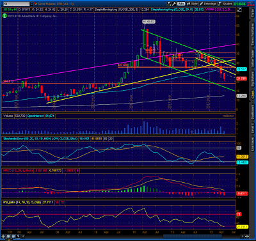Click the zoom in plus icon at bottom left
This screenshot has height=241, width=256.
pos(3,236)
